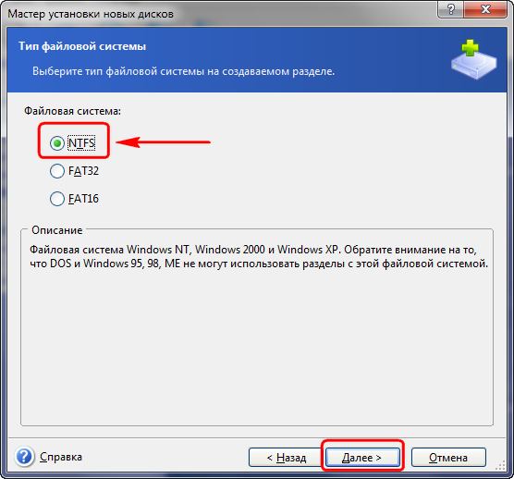Close the disk wizard with the X button
This screenshot has height=479, width=514.
pos(485,9)
